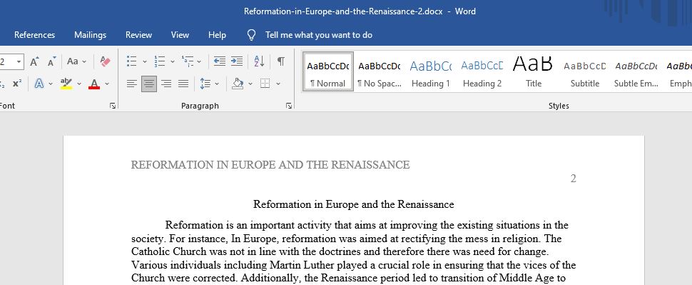
Task: Align text to the right
Action: pyautogui.click(x=166, y=84)
